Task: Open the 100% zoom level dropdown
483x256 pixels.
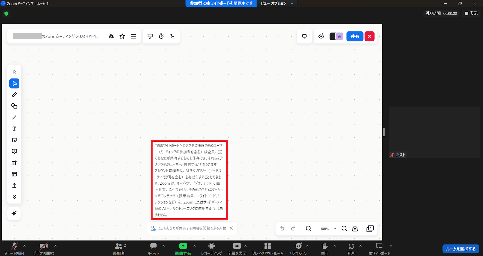Action: coord(328,229)
